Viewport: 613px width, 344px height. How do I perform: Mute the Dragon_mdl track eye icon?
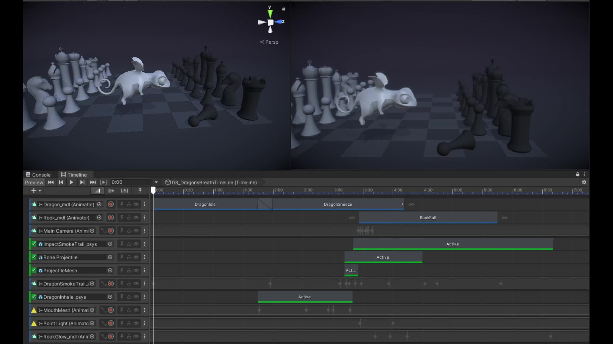pyautogui.click(x=136, y=204)
